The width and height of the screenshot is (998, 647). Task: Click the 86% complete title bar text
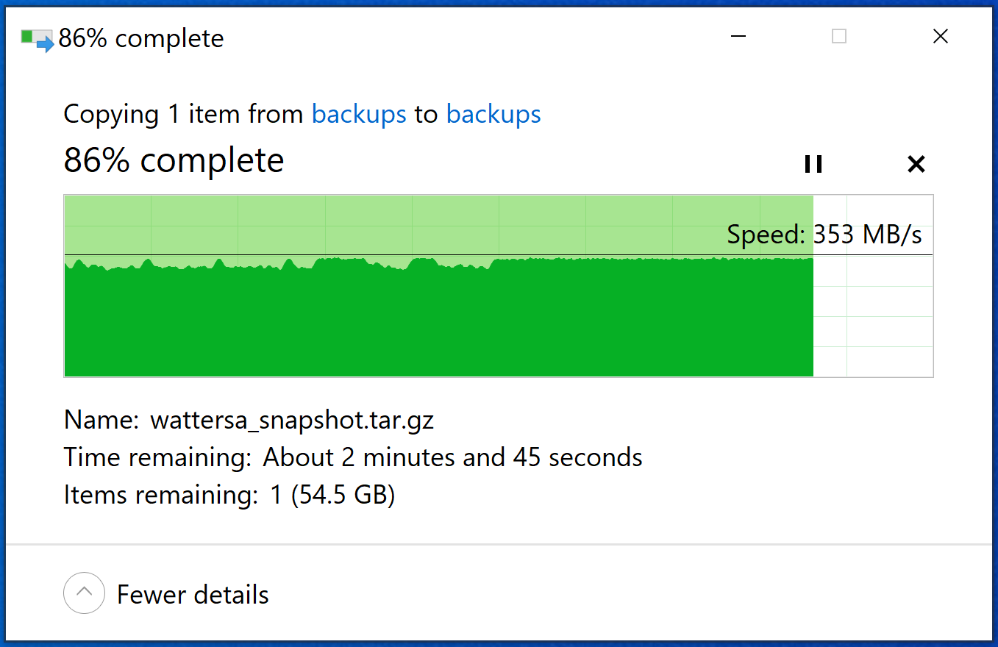141,38
